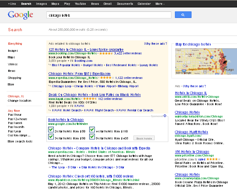Open Expedia Compare Hotels organic result
Screen dimensions: 237x192
[x=99, y=148]
